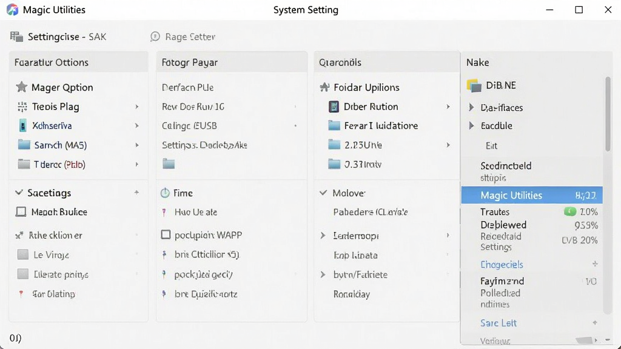This screenshot has width=621, height=349.
Task: Collapse the Sacetiags section chevron
Action: click(x=19, y=193)
